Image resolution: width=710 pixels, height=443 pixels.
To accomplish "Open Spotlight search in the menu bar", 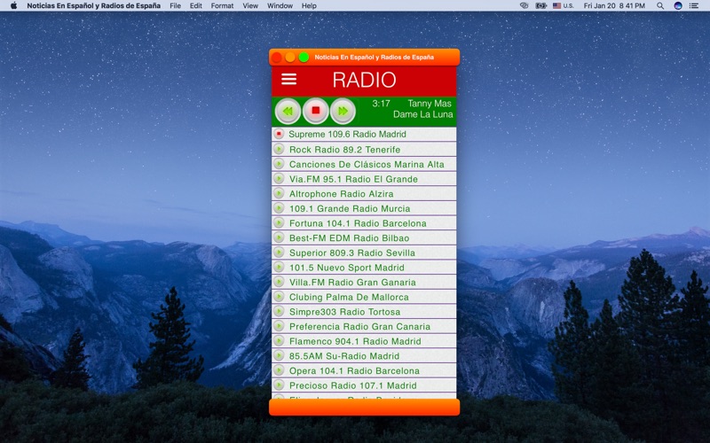I will [660, 6].
